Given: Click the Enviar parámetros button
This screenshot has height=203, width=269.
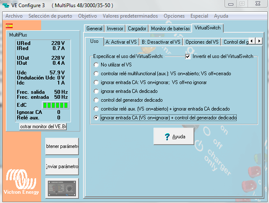Looking at the screenshot, I should pos(62,166).
